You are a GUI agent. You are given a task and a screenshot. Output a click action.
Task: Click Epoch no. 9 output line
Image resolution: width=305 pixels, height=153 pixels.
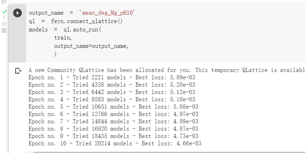(113, 136)
